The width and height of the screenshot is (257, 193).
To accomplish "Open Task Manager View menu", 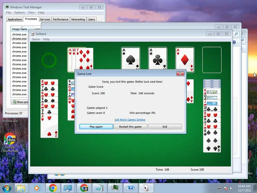I will tap(31, 13).
